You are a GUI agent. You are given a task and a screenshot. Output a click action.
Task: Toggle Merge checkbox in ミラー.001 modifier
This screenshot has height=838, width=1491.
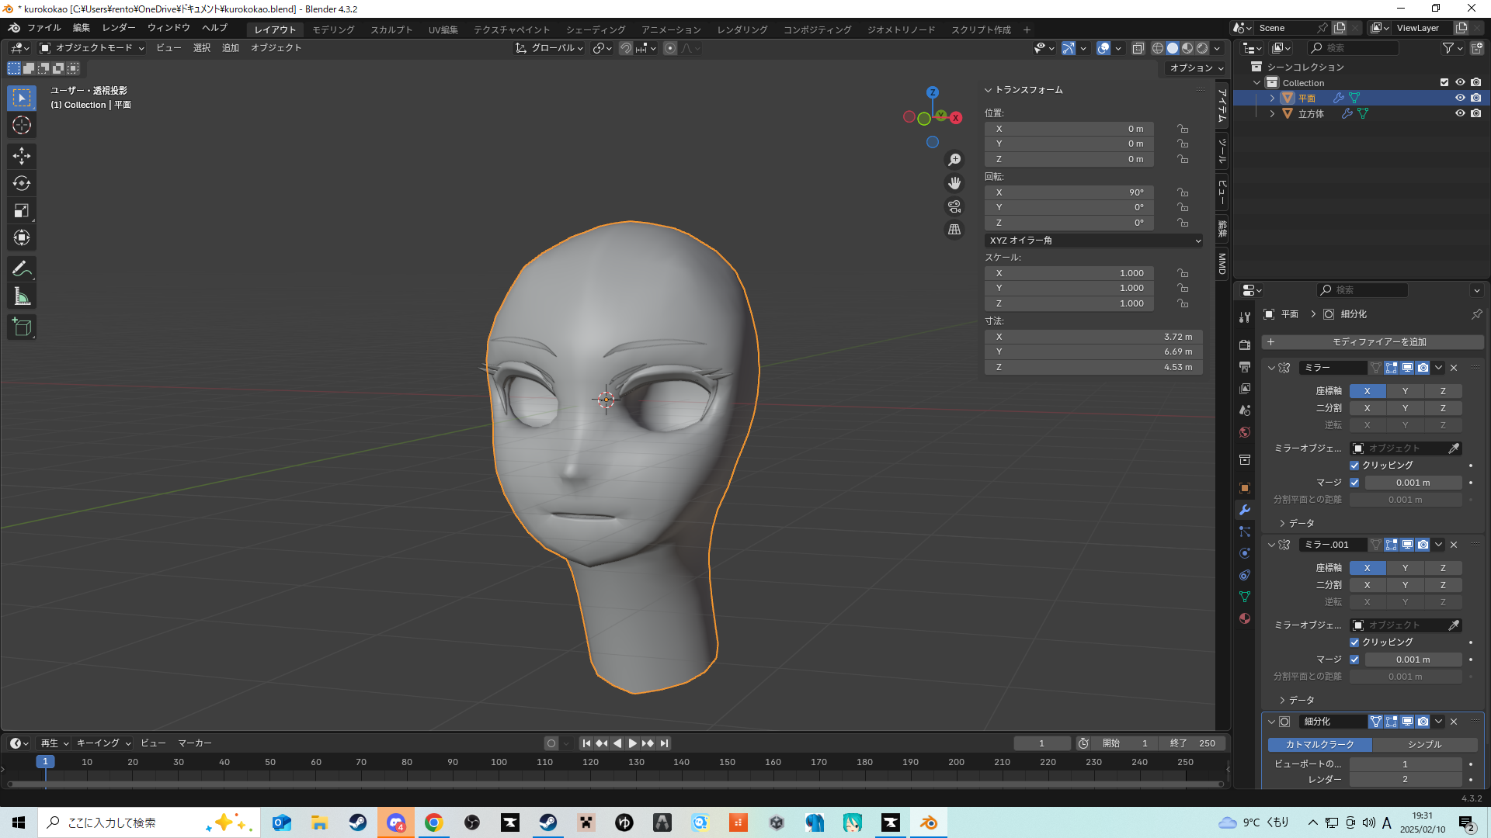pyautogui.click(x=1354, y=660)
